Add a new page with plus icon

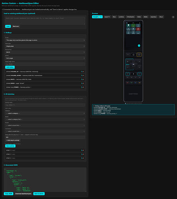click(x=173, y=17)
